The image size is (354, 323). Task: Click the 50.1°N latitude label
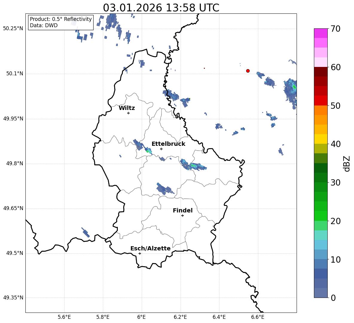(x=15, y=74)
